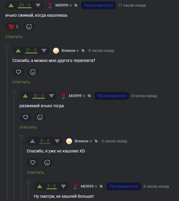The height and width of the screenshot is (201, 179).
Task: Collapse the thread at Breeeze's 0 - 0 comment
Action: [x=21, y=137]
